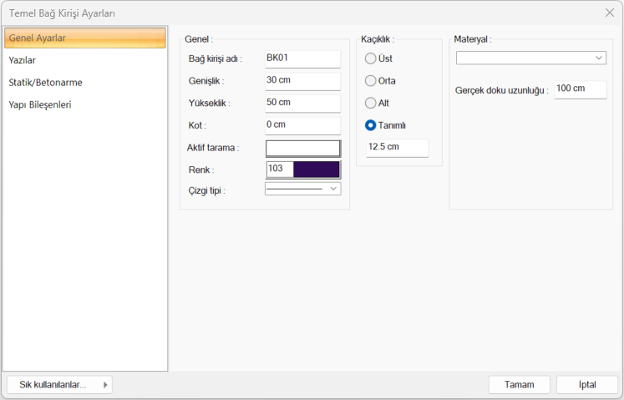Select the Üst radio button

point(371,58)
